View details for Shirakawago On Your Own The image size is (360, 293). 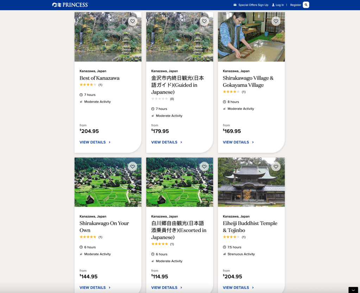93,287
